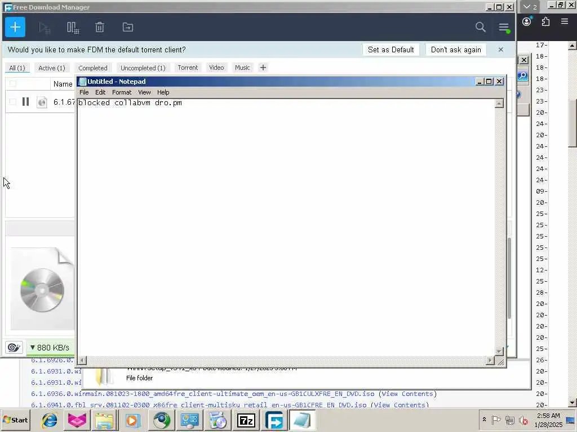Open Action Center flag tray icon
Image resolution: width=577 pixels, height=432 pixels.
(496, 420)
